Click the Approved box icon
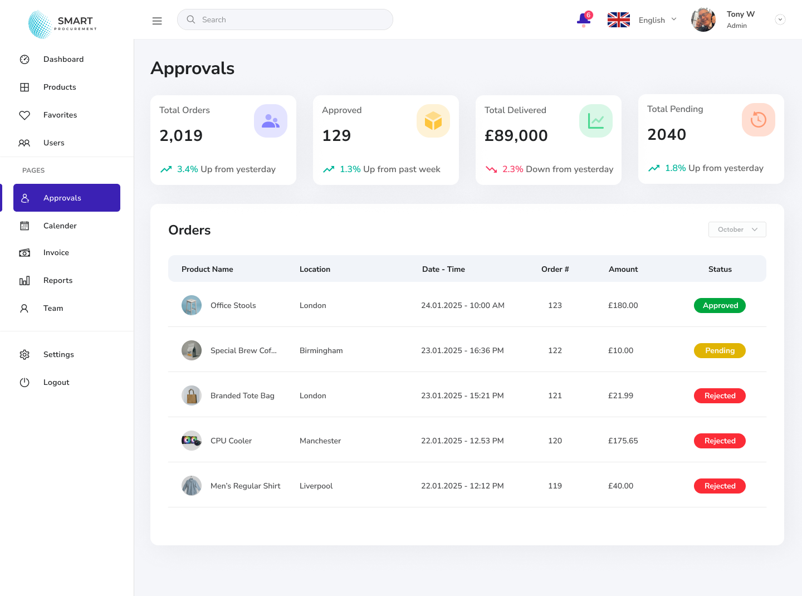 click(433, 121)
